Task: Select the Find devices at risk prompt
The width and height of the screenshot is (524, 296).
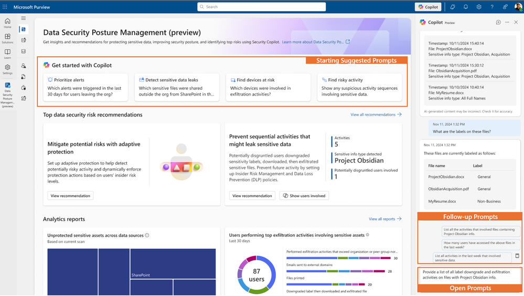Action: (268, 87)
